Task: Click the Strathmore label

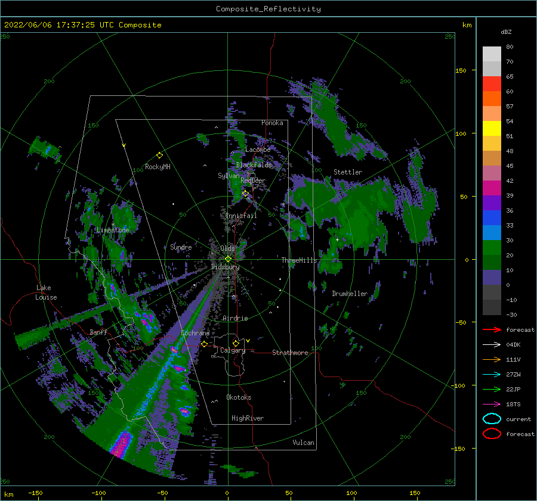Action: coord(290,353)
